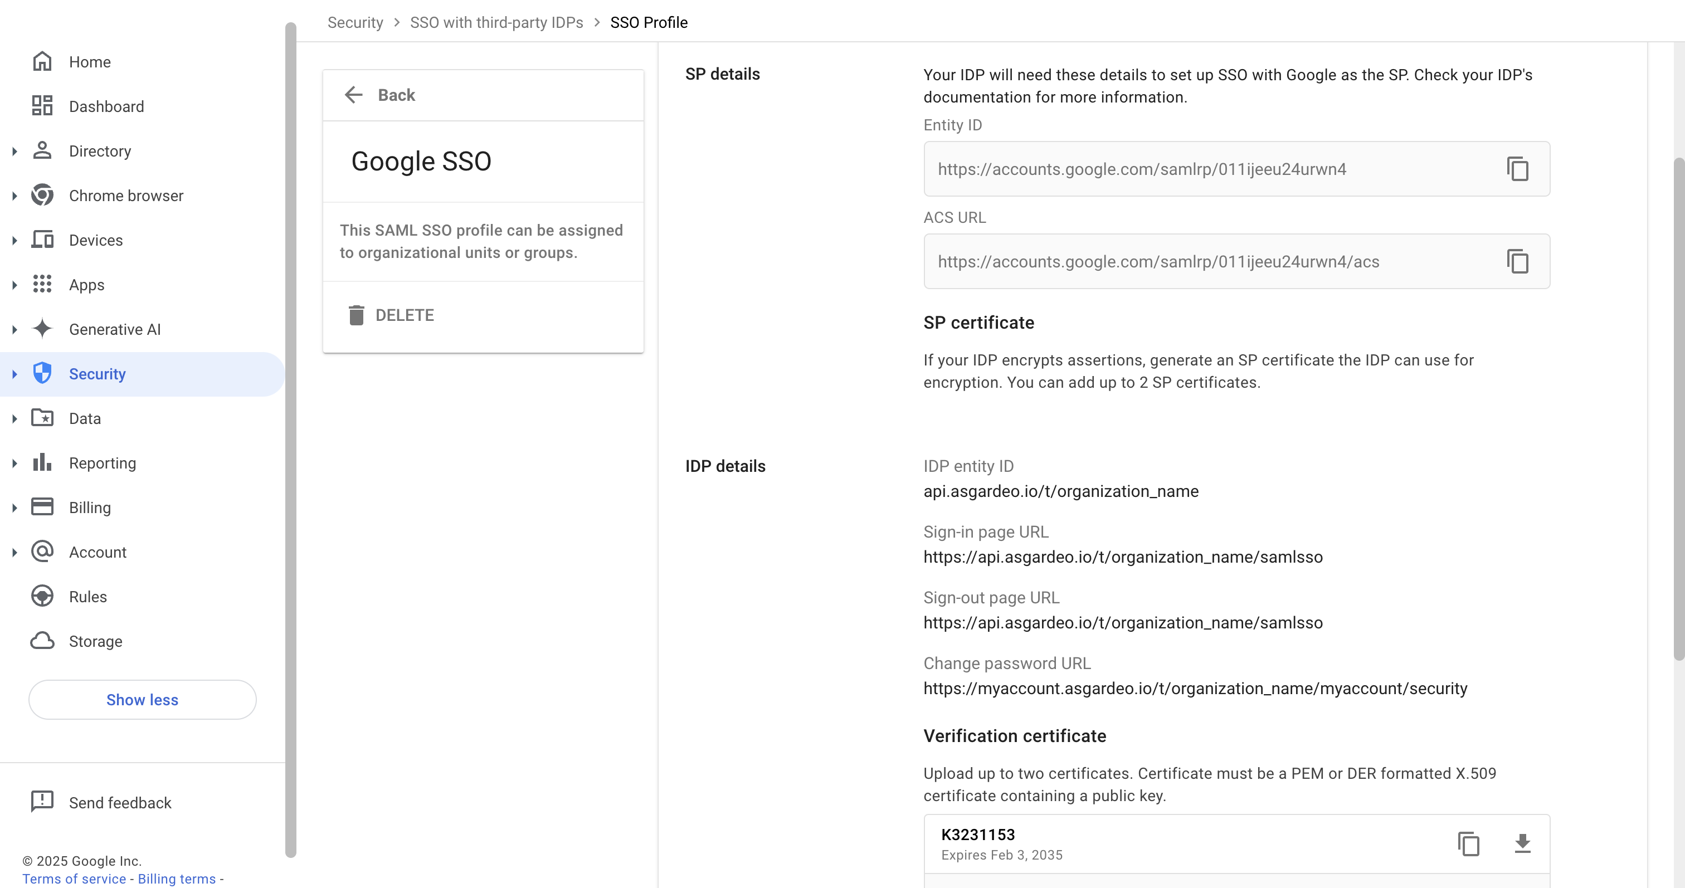Open Dashboard in the sidebar

coord(143,106)
